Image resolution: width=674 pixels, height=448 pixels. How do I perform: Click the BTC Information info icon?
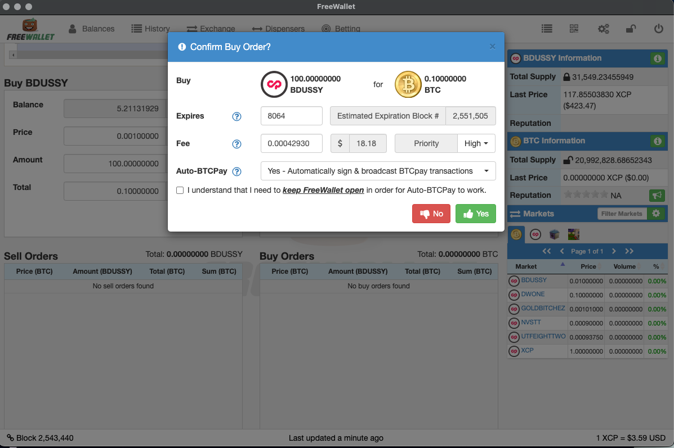coord(657,141)
